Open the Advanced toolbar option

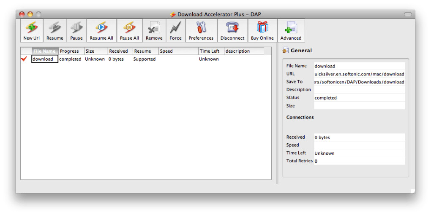click(x=291, y=30)
